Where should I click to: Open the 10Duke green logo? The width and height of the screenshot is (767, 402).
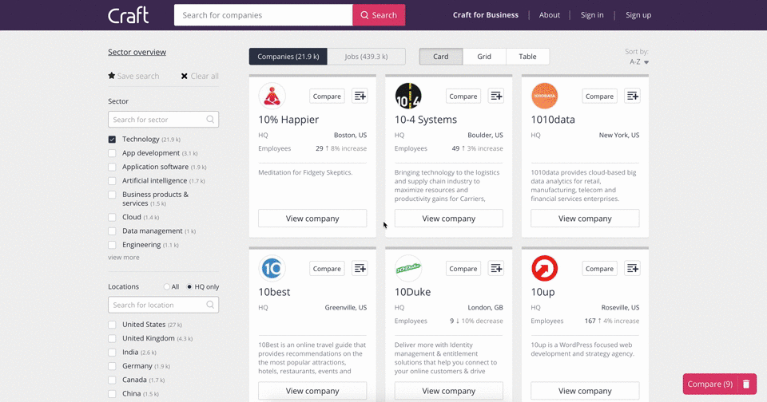tap(408, 269)
